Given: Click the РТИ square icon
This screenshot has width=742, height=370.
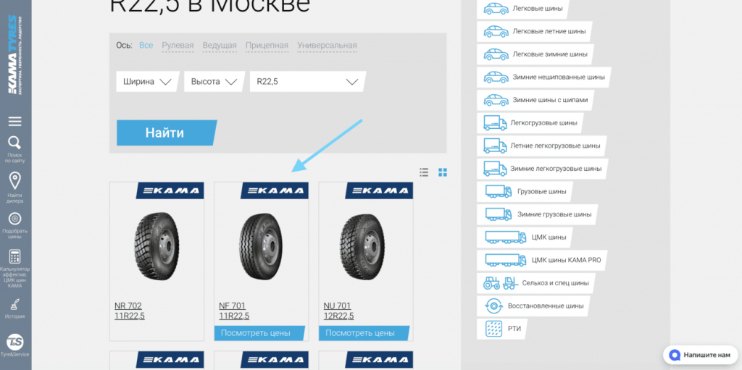Looking at the screenshot, I should pyautogui.click(x=493, y=328).
